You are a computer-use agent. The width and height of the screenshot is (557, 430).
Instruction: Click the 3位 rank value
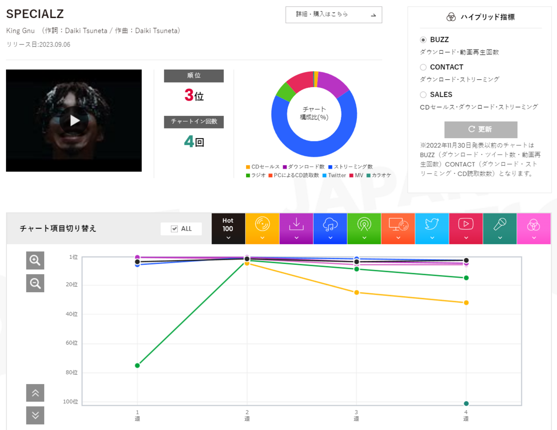click(x=194, y=96)
